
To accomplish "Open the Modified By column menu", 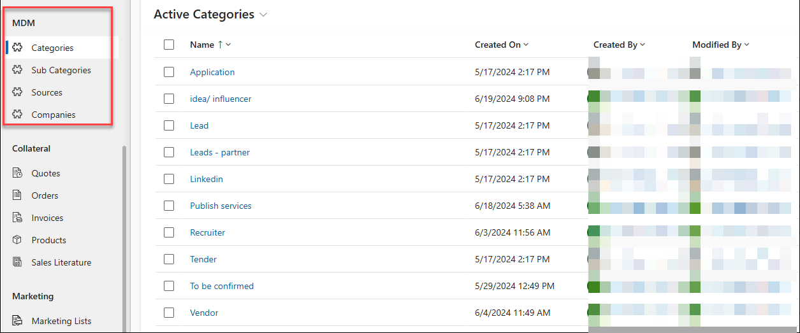I will click(746, 45).
